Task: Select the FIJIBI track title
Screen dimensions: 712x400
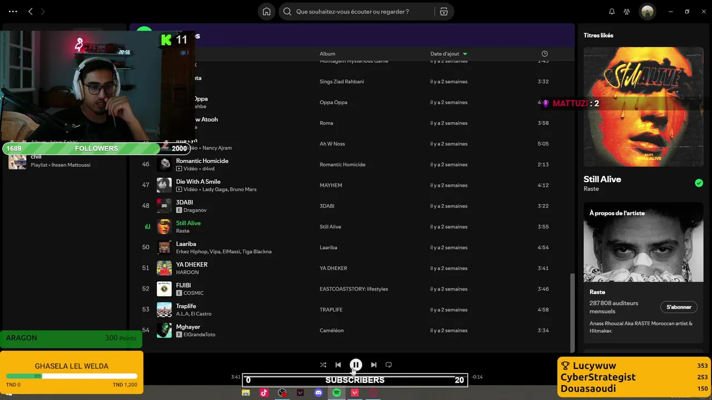Action: (x=183, y=286)
